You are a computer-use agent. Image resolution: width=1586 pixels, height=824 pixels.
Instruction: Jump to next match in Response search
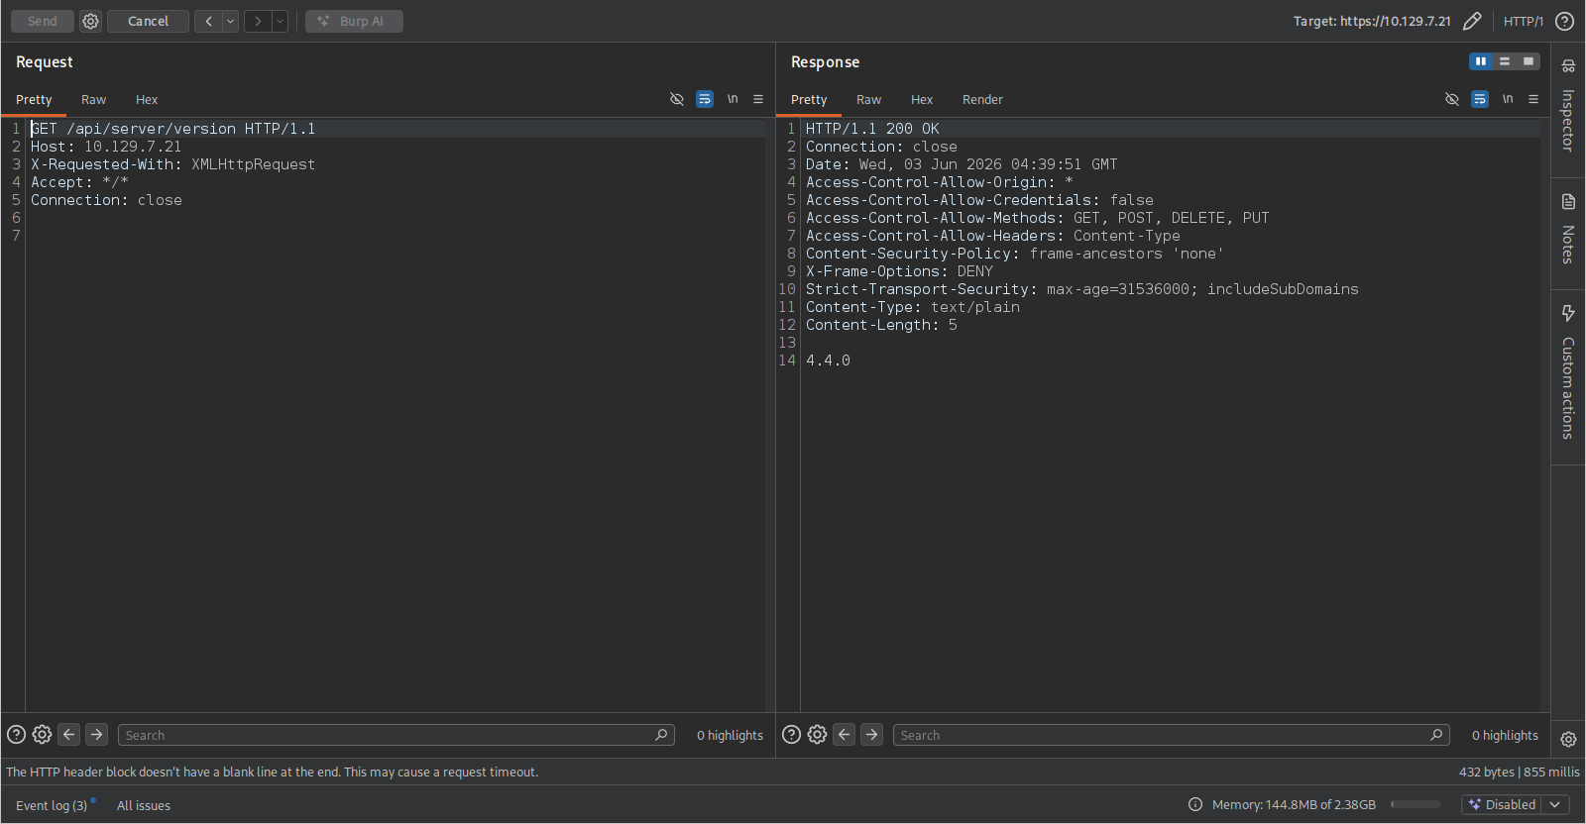(x=871, y=735)
